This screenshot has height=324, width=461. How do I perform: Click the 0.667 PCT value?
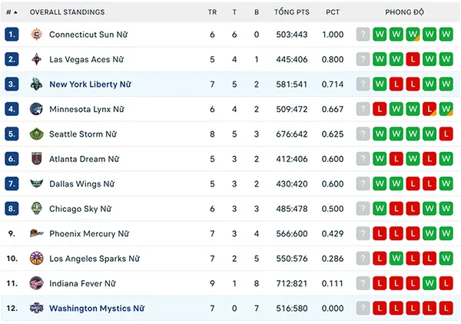(x=333, y=109)
